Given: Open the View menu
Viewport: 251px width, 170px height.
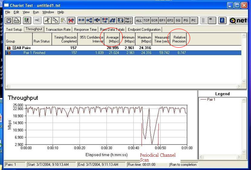Looking at the screenshot, I should coord(26,12).
